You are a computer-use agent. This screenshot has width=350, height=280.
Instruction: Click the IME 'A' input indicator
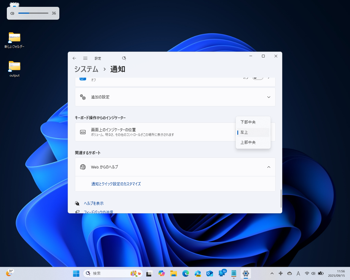tap(298, 273)
